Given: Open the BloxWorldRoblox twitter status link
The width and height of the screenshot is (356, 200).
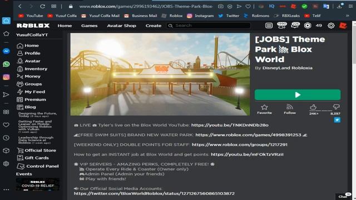Looking at the screenshot, I should coord(154,193).
